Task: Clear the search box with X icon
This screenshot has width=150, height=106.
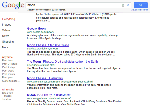Action: click(128, 5)
